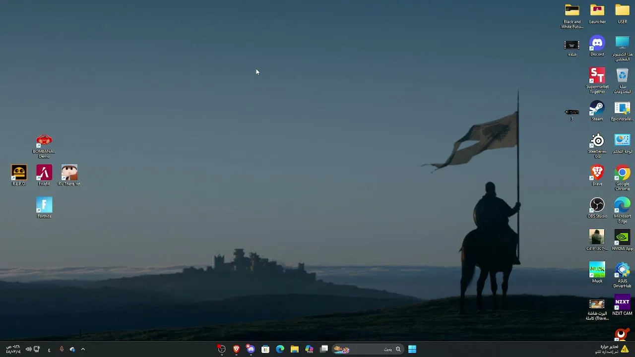Select the Leuncher folder

click(597, 13)
